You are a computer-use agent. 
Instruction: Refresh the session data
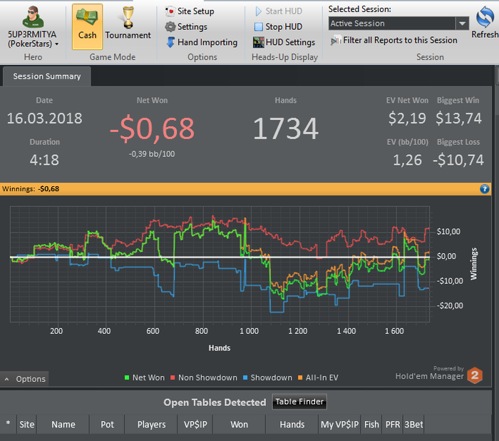485,22
